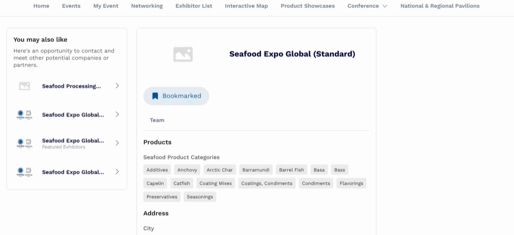Viewport: 514px width, 235px height.
Task: Click the Anchovy category tag
Action: (x=187, y=170)
